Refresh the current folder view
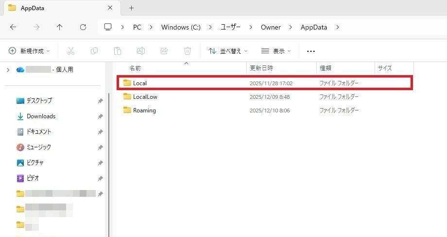Viewport: 447px width, 237px height. [83, 27]
